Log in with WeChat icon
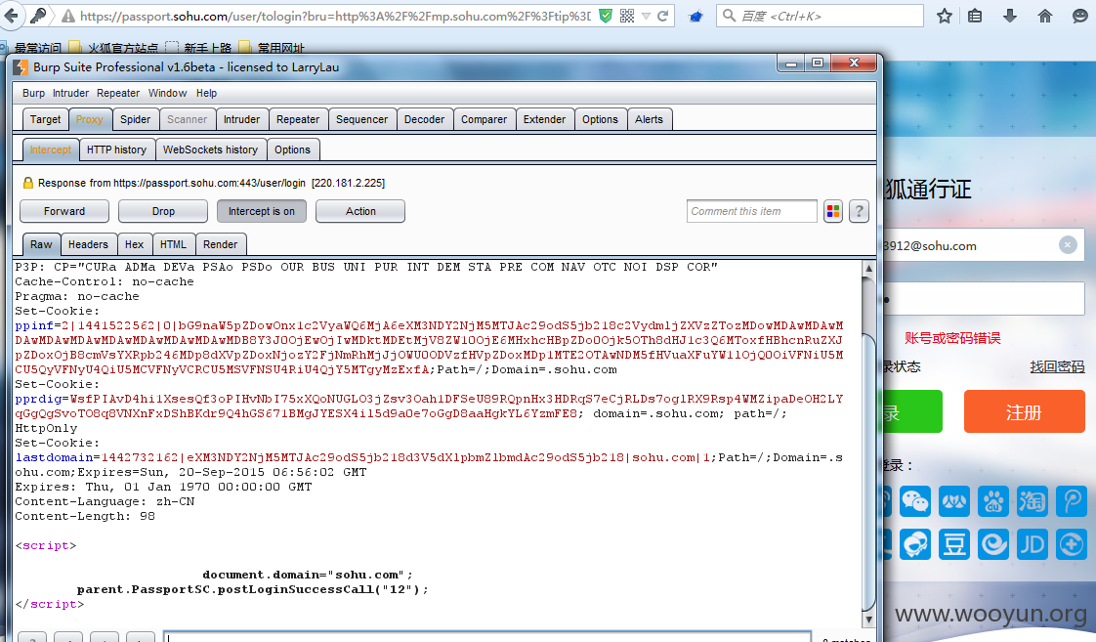The width and height of the screenshot is (1096, 642). [x=915, y=501]
